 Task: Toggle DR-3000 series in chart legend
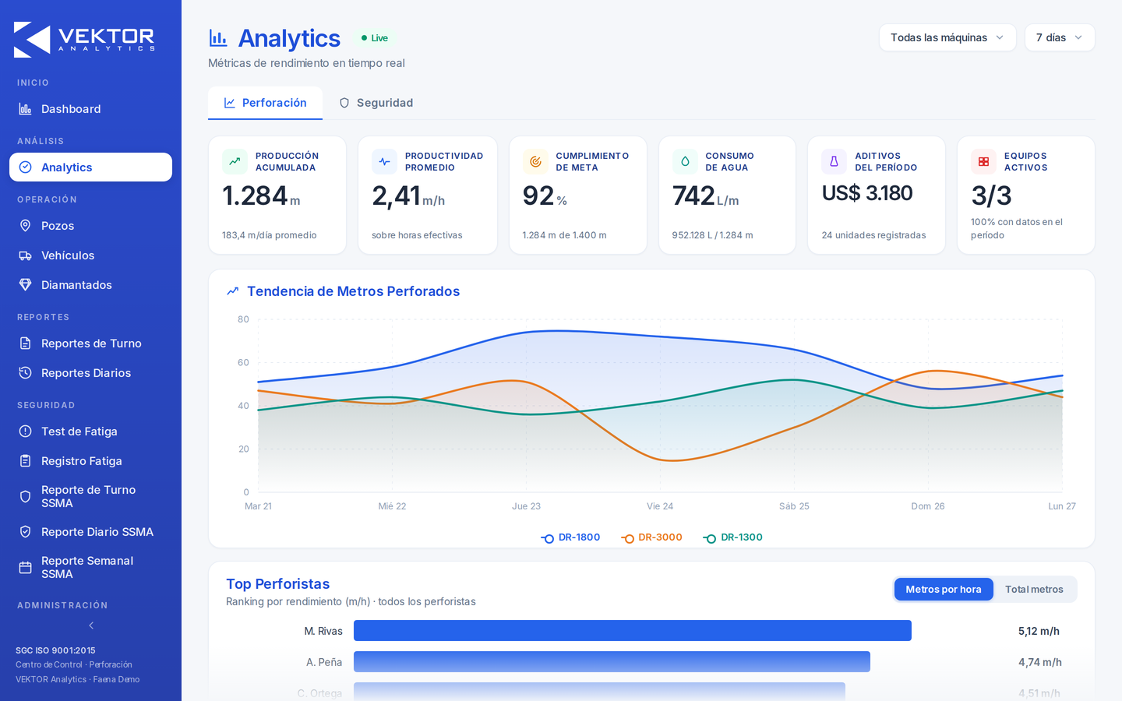pos(651,537)
